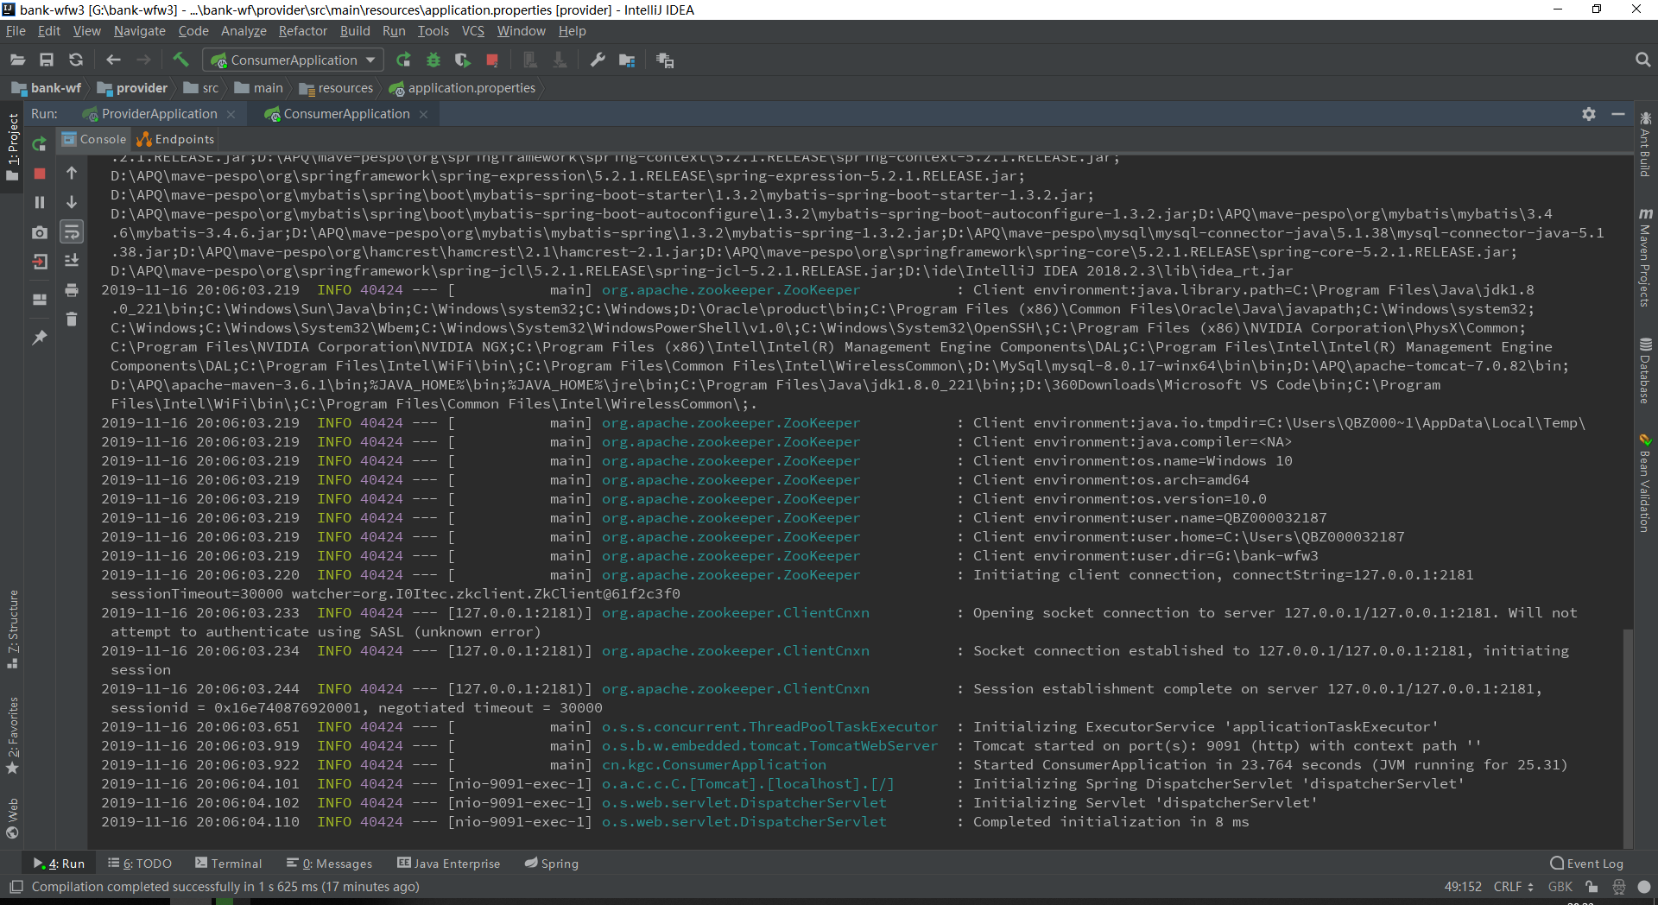The height and width of the screenshot is (905, 1658).
Task: Select the Console sub-tab
Action: pyautogui.click(x=94, y=139)
